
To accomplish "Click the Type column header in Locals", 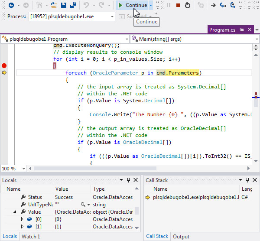I will coord(113,189).
